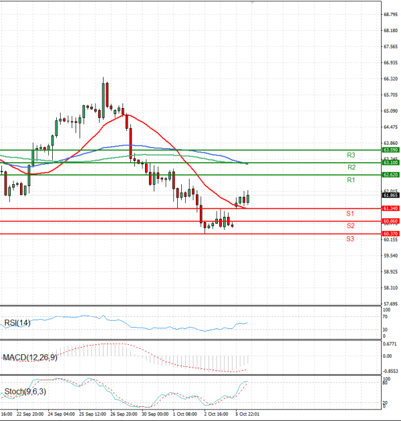Click the 1 Oct 08:00 time axis label
The image size is (401, 421).
pos(183,414)
